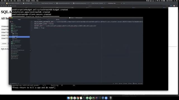Click the Wi-Fi icon in the menu bar
Viewport: 179px width, 100px height.
157,1
